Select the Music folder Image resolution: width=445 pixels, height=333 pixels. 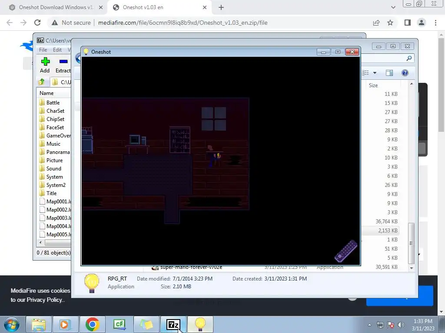(53, 144)
